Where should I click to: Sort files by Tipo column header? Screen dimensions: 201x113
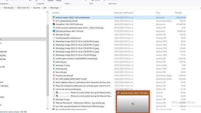[x=158, y=13]
